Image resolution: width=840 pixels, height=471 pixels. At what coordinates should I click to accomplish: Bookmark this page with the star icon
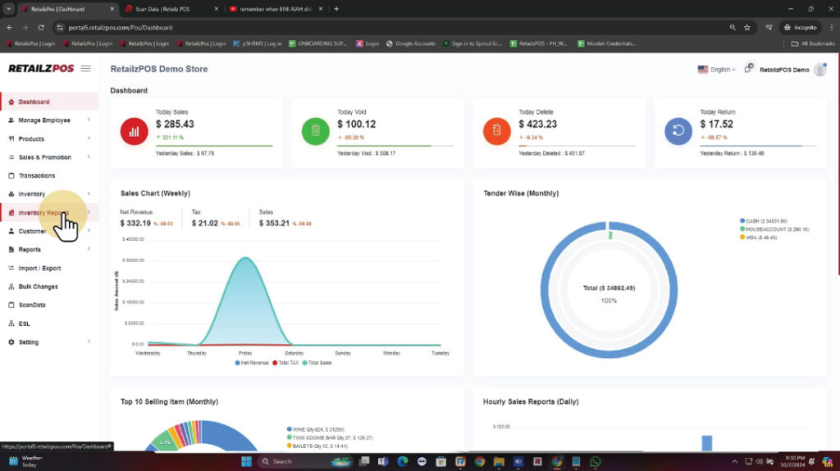[747, 27]
